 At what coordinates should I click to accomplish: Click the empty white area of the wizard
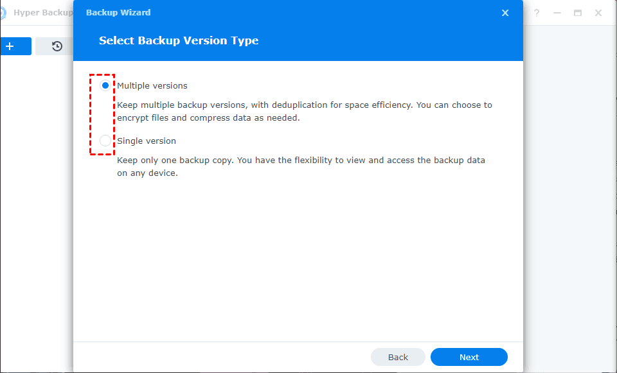(298, 257)
